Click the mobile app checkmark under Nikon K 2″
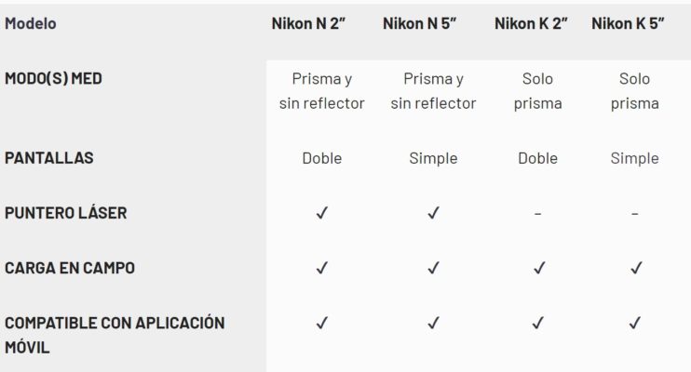This screenshot has width=691, height=372. tap(537, 323)
